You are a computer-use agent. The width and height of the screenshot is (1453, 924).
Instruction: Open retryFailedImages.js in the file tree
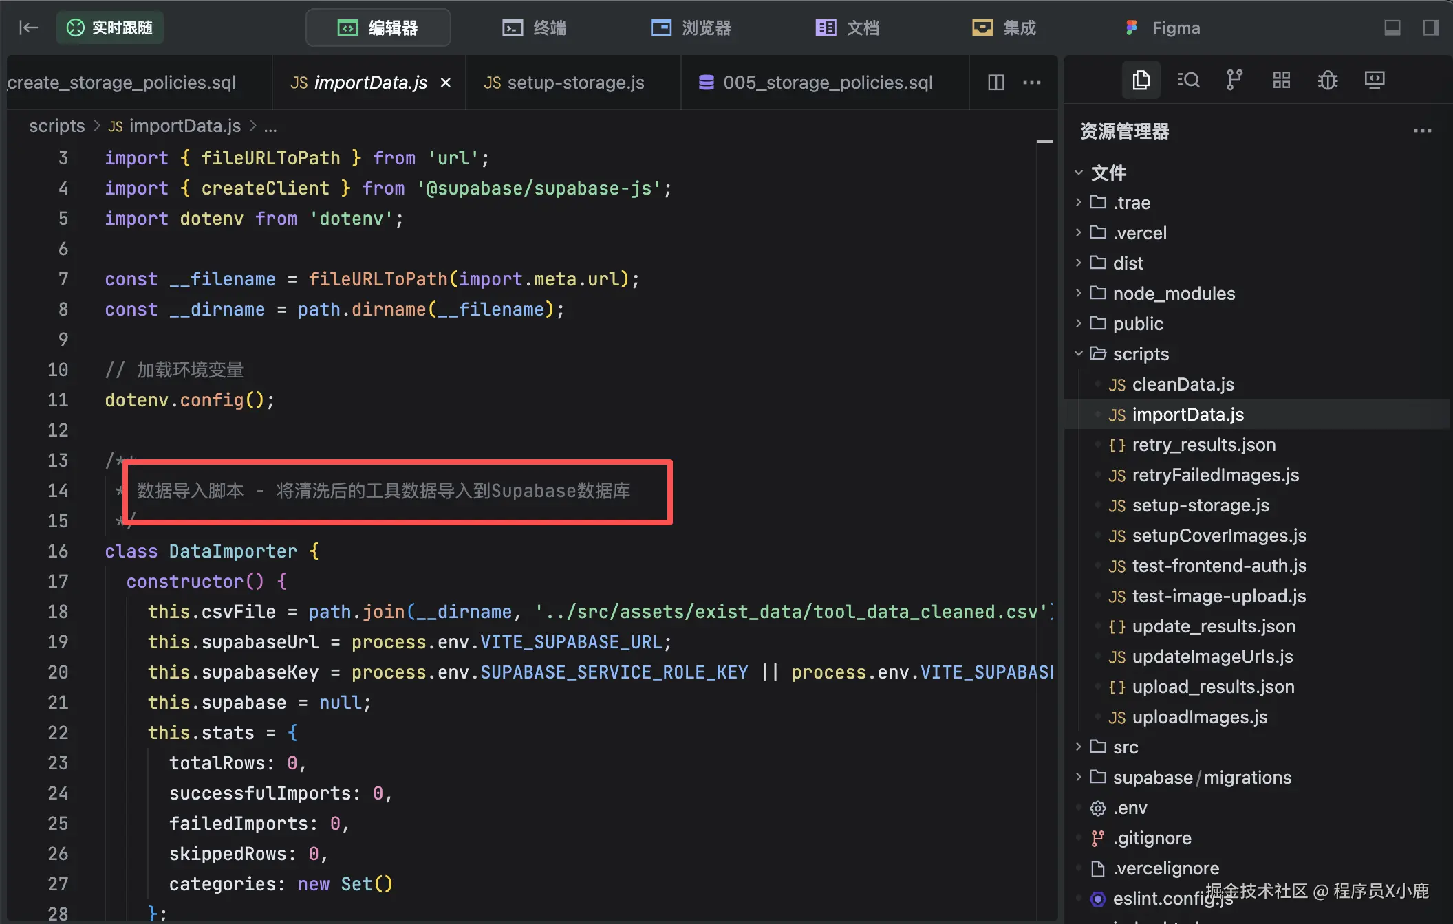coord(1215,475)
